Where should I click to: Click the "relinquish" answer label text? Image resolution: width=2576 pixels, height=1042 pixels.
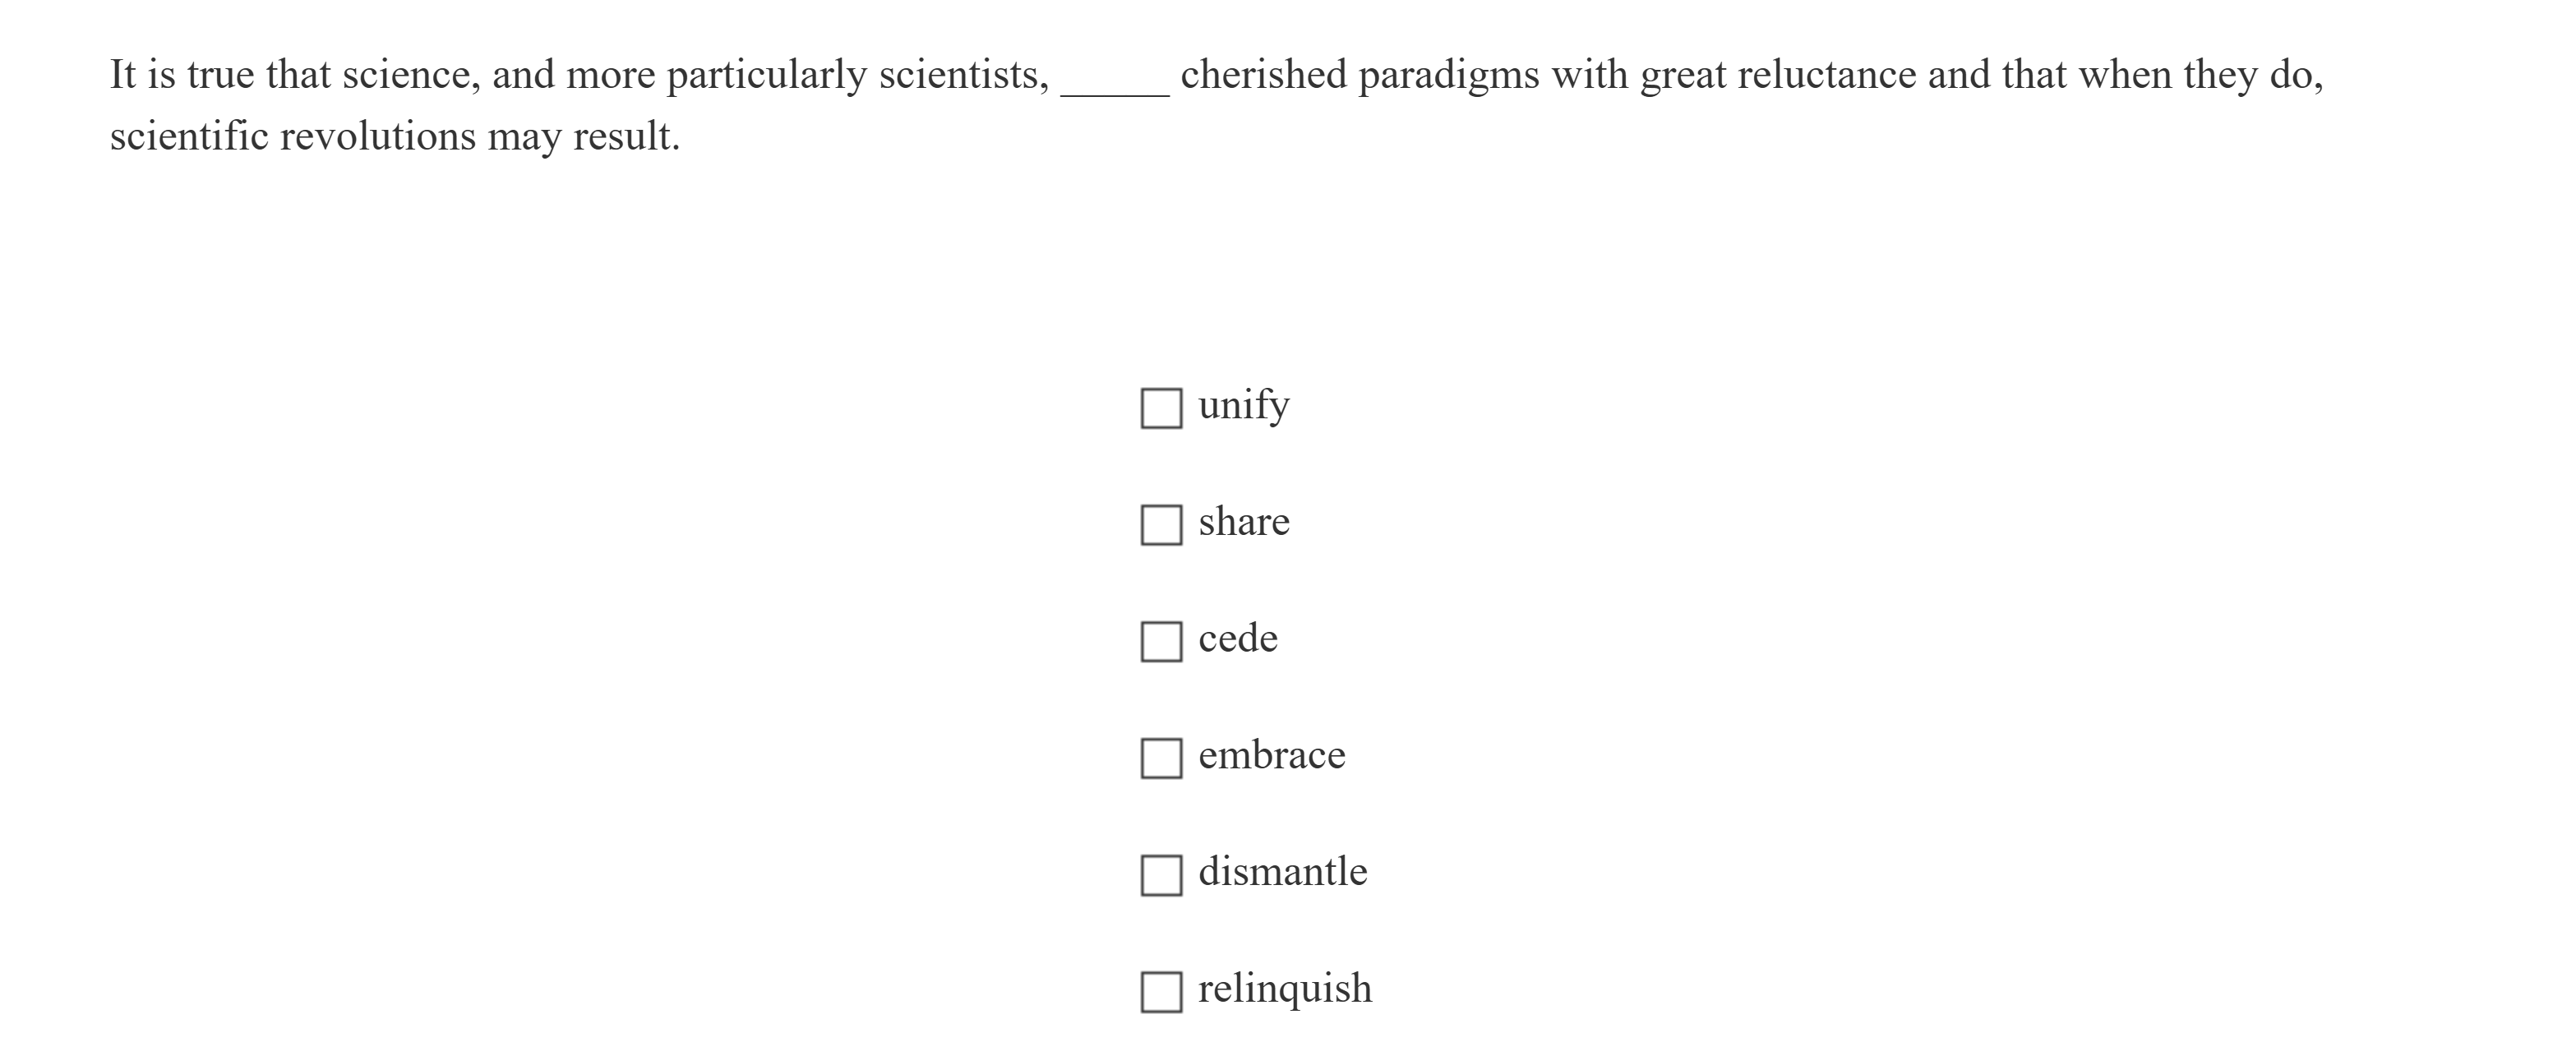[x=1285, y=989]
